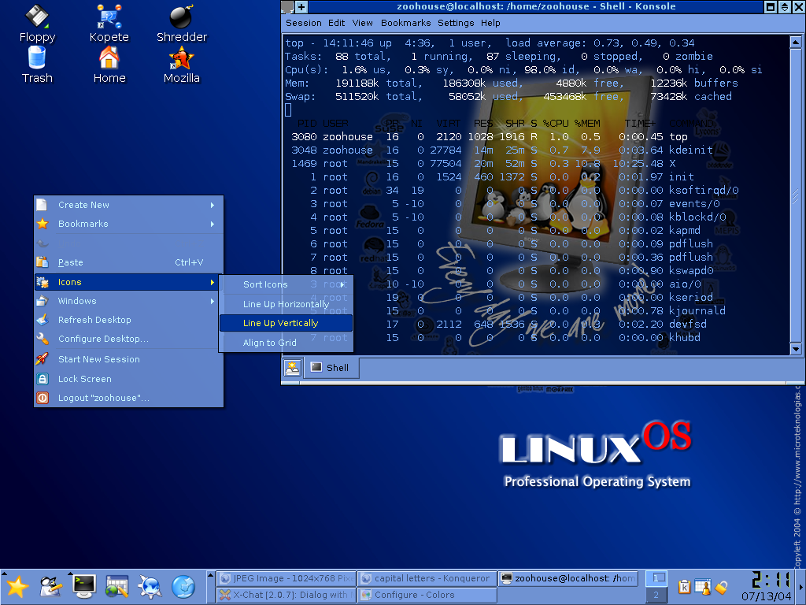806x605 pixels.
Task: Switch to X-Chat Dialog taskbar button
Action: click(x=287, y=595)
